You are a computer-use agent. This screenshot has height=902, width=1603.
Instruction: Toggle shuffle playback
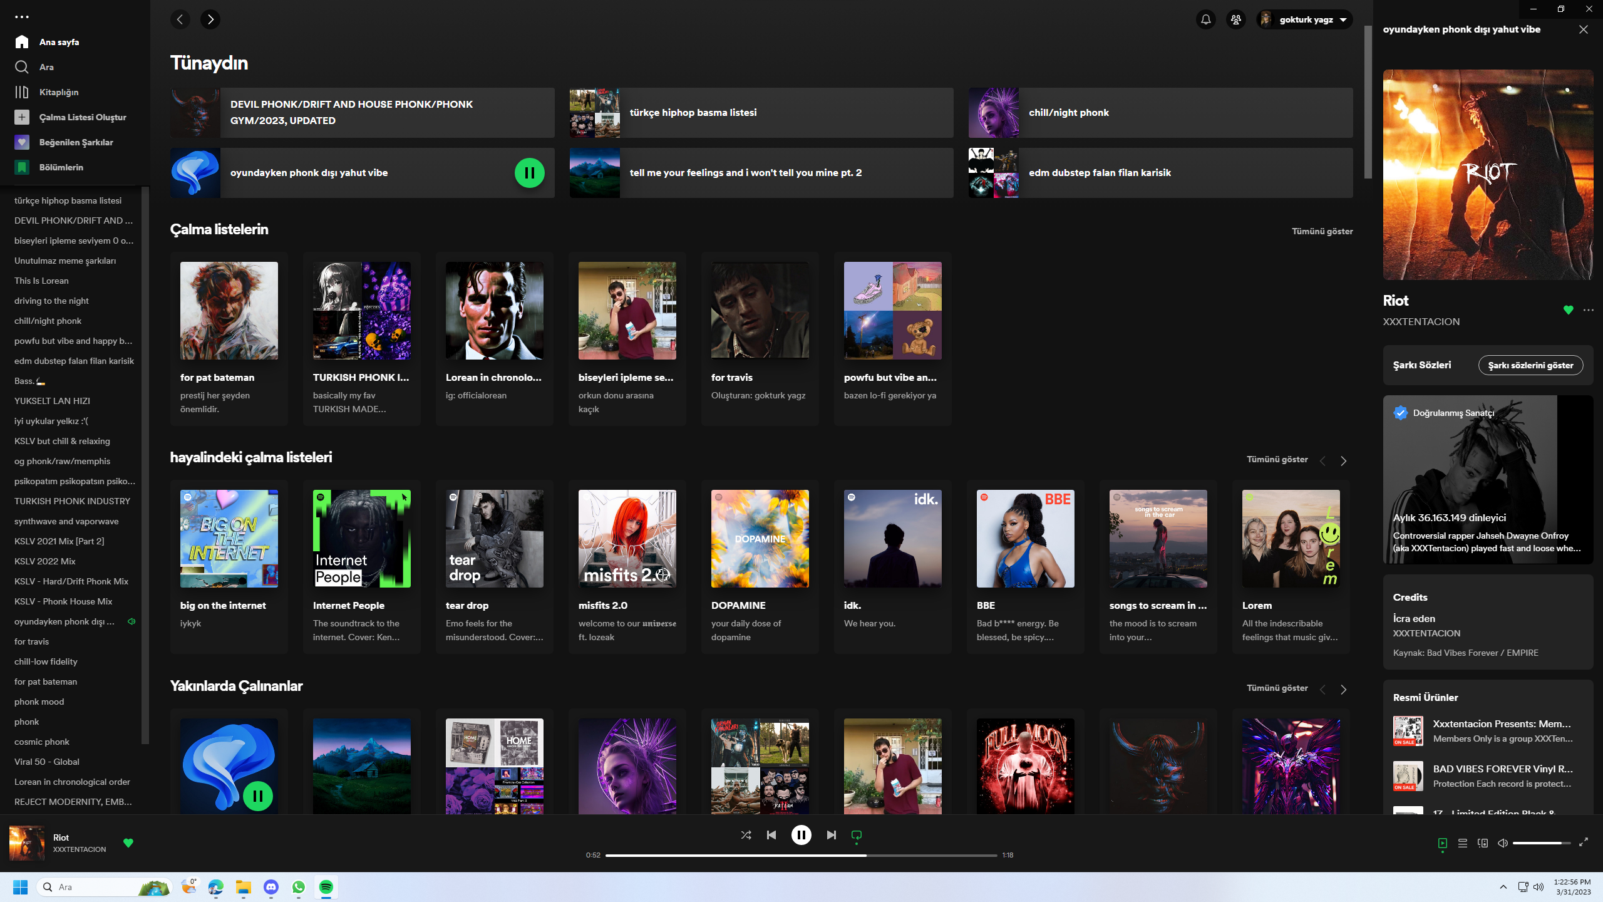(x=746, y=835)
